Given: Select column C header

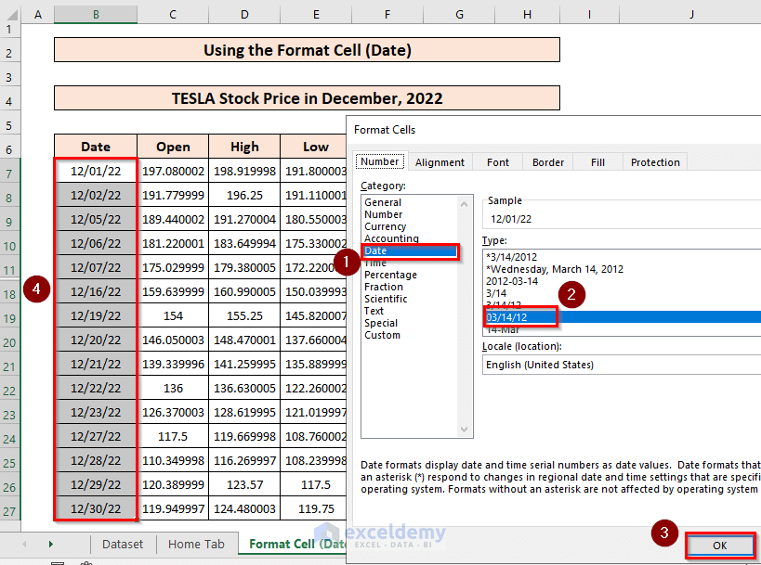Looking at the screenshot, I should pos(173,15).
